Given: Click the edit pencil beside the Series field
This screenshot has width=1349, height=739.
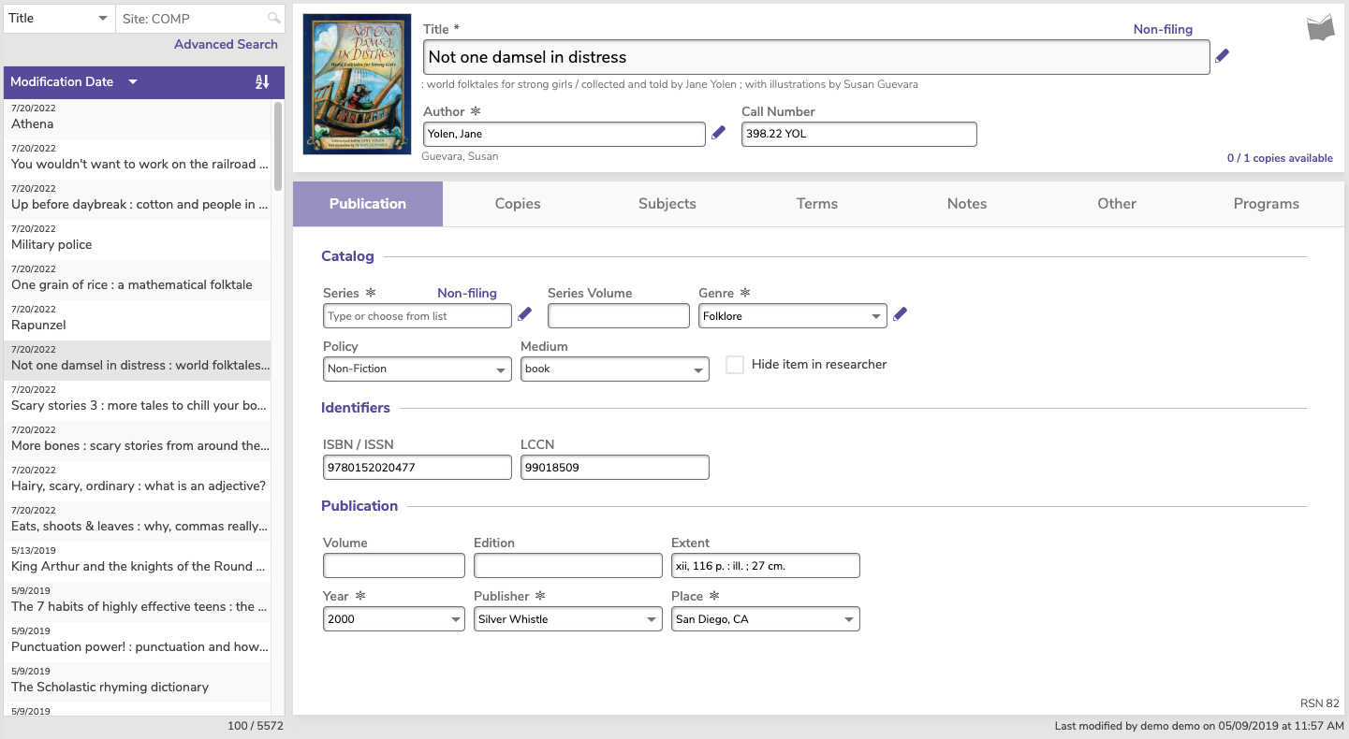Looking at the screenshot, I should tap(524, 315).
